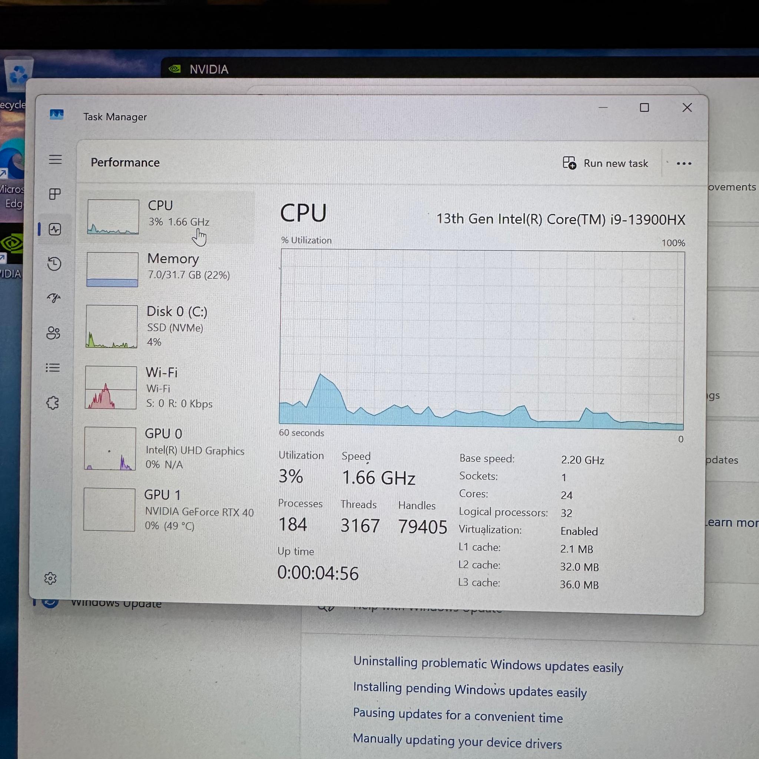This screenshot has width=759, height=759.
Task: Click the Handles value 79405
Action: [423, 527]
